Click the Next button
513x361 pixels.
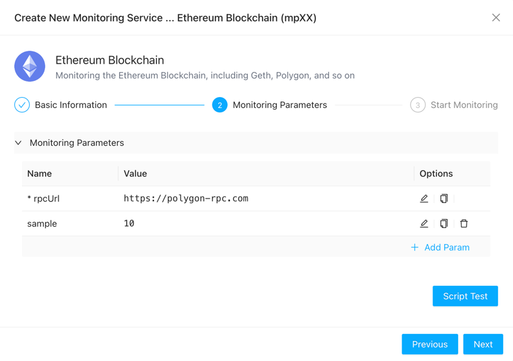pos(483,344)
